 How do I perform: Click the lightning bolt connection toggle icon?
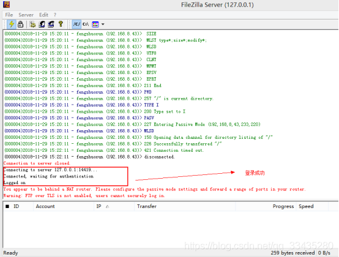point(12,24)
